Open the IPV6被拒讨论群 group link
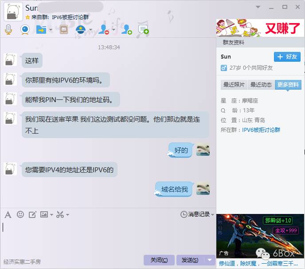305x269 pixels. (261, 130)
